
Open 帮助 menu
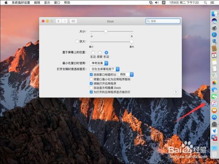click(x=67, y=3)
